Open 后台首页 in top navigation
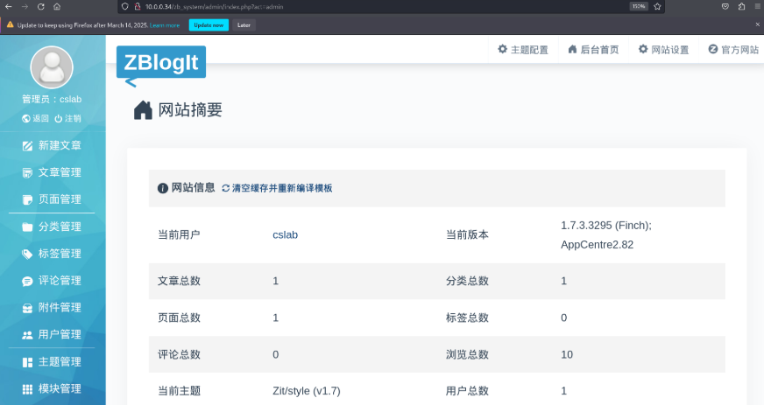 (x=592, y=50)
